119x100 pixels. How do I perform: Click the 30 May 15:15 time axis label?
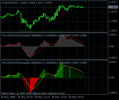pyautogui.click(x=59, y=97)
